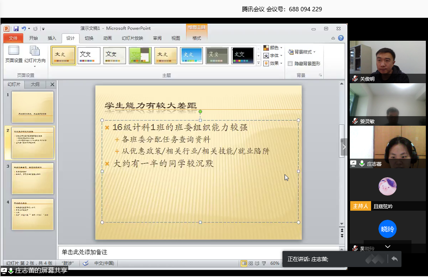428x277 pixels.
Task: Open PowerPoint Help question mark icon
Action: pyautogui.click(x=341, y=38)
